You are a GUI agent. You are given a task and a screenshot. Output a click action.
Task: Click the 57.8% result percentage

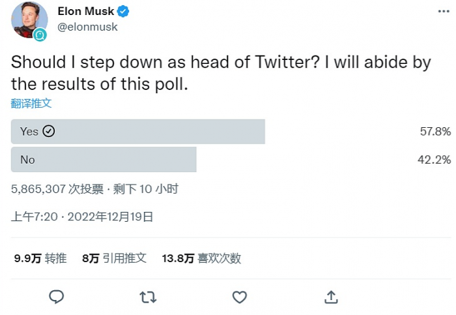tap(435, 131)
